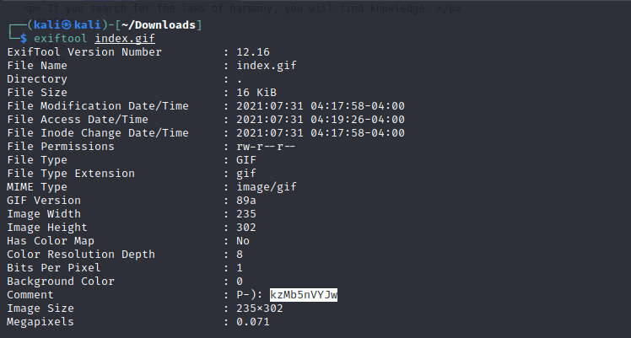Click the highlighted comment string kzMb5nVYJw
The height and width of the screenshot is (338, 631).
(x=304, y=295)
